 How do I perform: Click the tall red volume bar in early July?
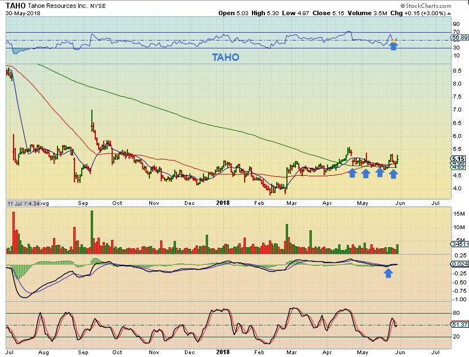point(13,233)
